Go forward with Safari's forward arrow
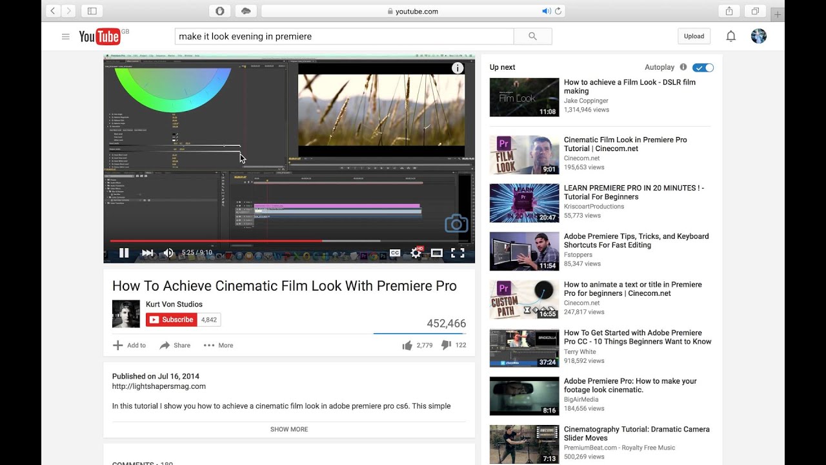Image resolution: width=826 pixels, height=465 pixels. click(68, 11)
